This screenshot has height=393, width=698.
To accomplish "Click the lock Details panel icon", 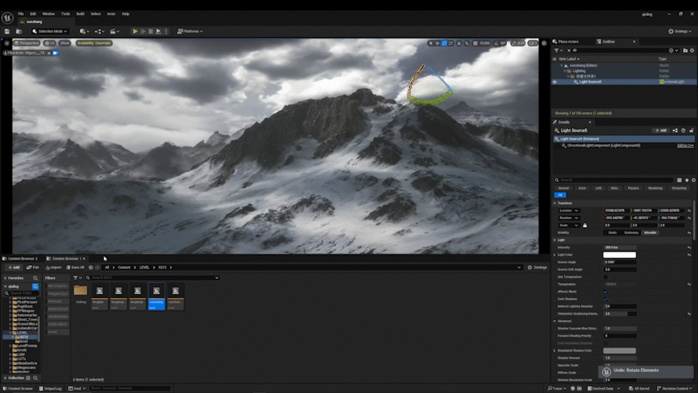I will click(691, 130).
